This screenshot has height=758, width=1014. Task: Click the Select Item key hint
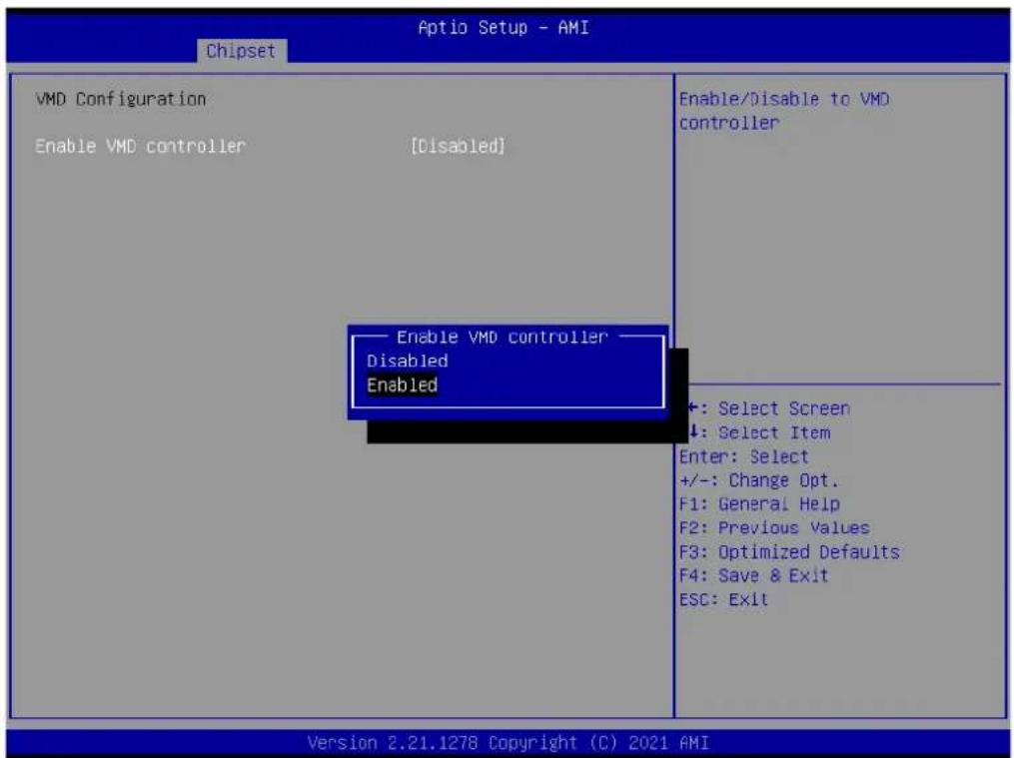[758, 432]
